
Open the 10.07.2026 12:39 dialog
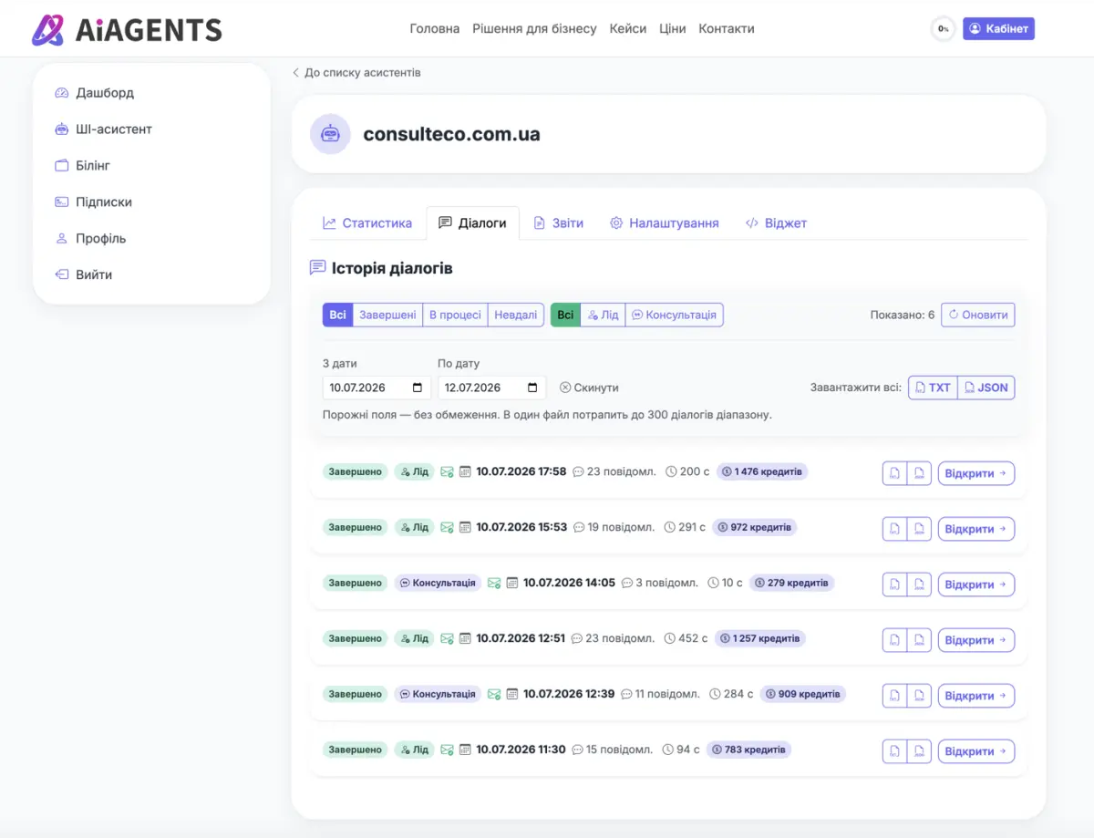[976, 696]
